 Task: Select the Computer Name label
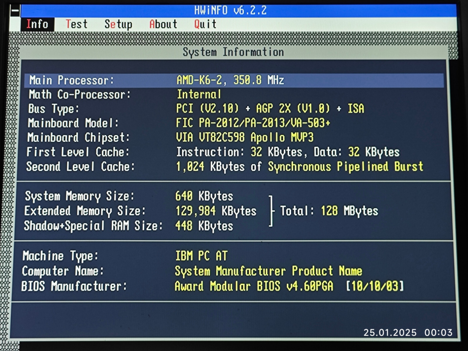[x=63, y=271]
